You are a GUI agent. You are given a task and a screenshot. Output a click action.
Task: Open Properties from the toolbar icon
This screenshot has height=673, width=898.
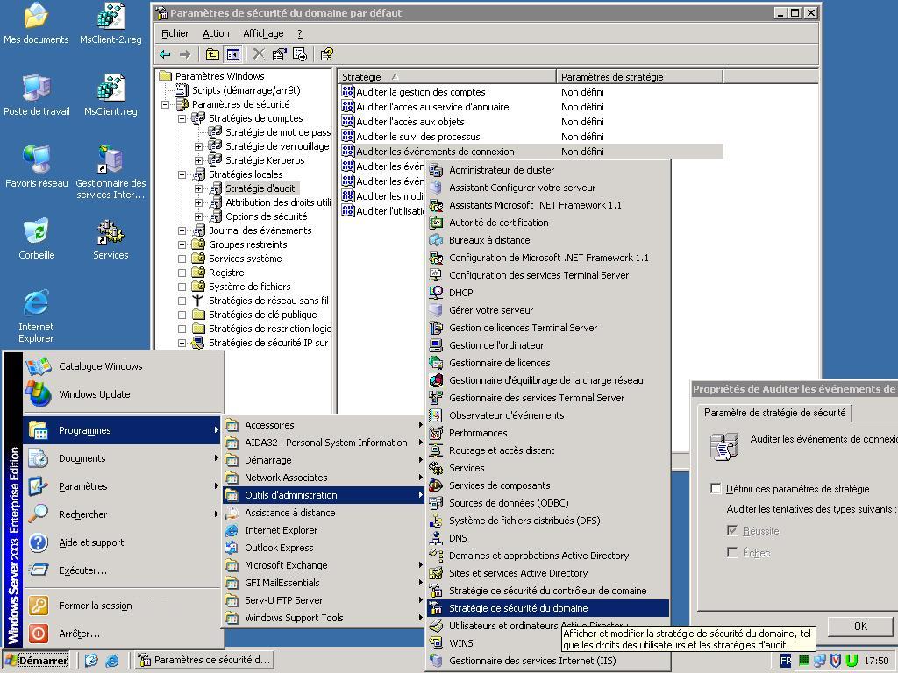(x=279, y=54)
